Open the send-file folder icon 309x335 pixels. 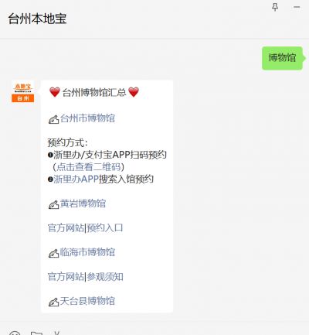36,333
